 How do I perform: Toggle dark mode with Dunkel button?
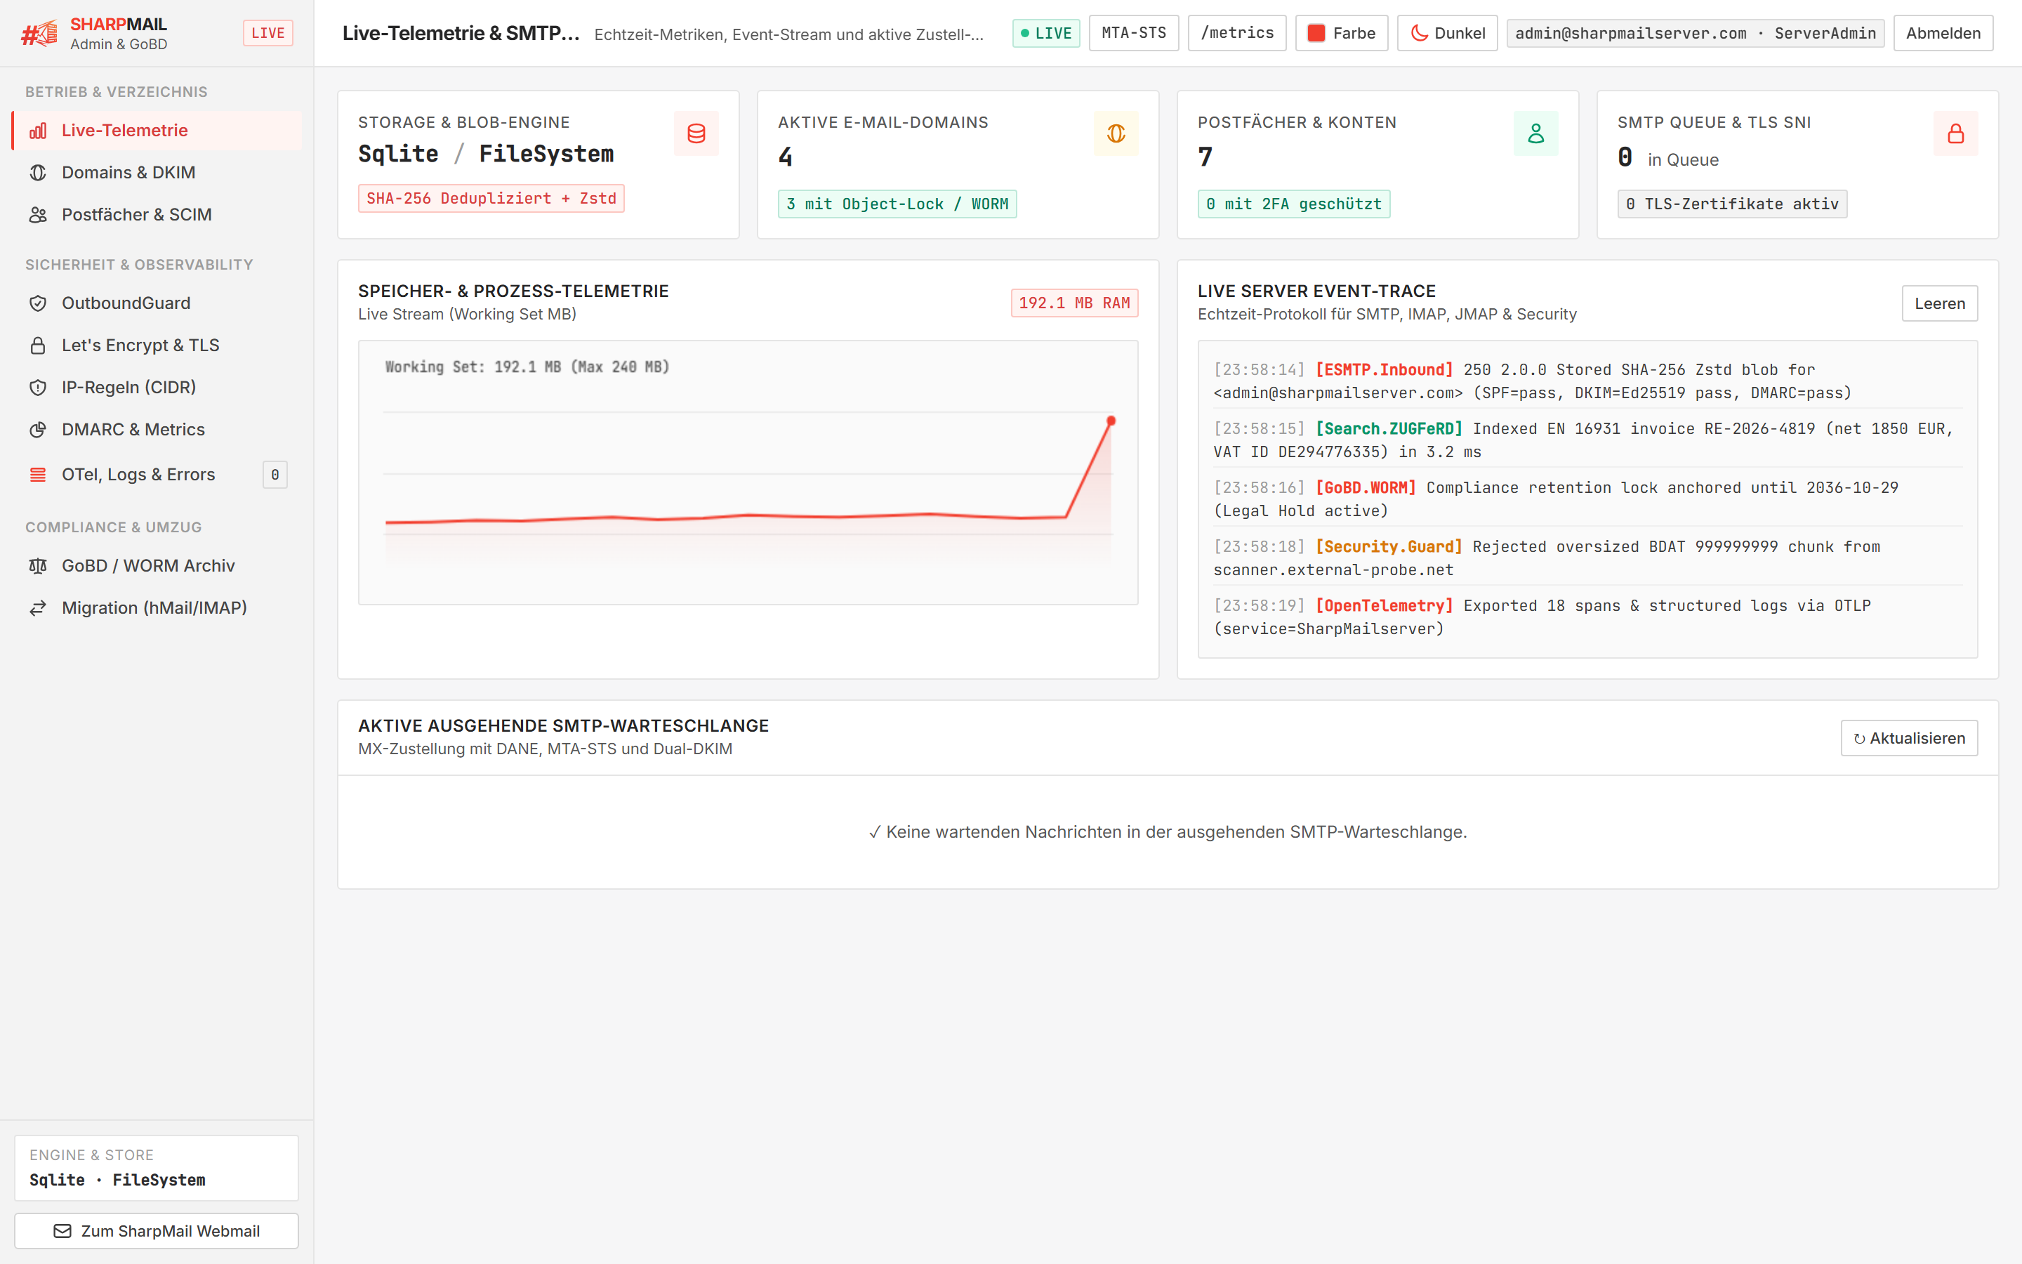[1447, 34]
